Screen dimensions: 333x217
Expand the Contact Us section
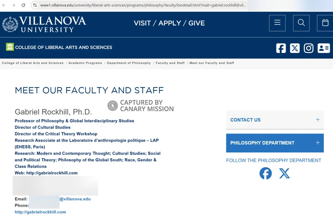click(x=275, y=120)
